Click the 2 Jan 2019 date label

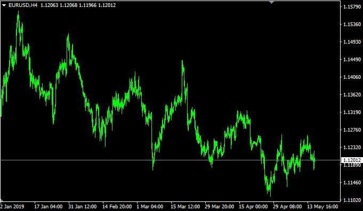12,206
